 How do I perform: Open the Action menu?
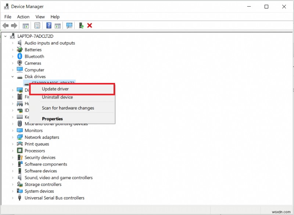[23, 17]
